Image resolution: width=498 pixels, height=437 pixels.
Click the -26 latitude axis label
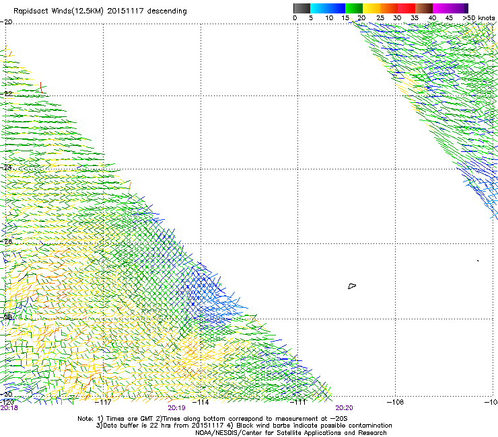(6, 242)
